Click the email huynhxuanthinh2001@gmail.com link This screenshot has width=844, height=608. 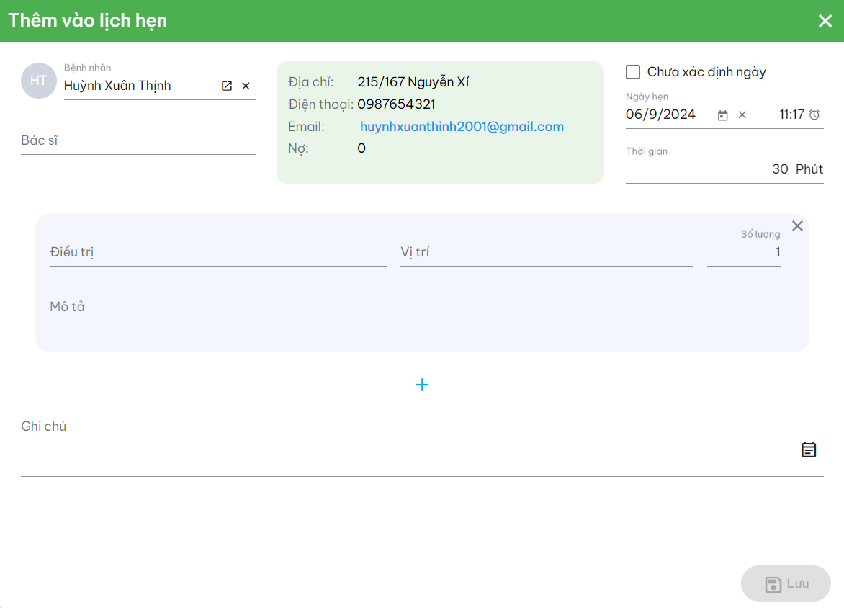(462, 127)
